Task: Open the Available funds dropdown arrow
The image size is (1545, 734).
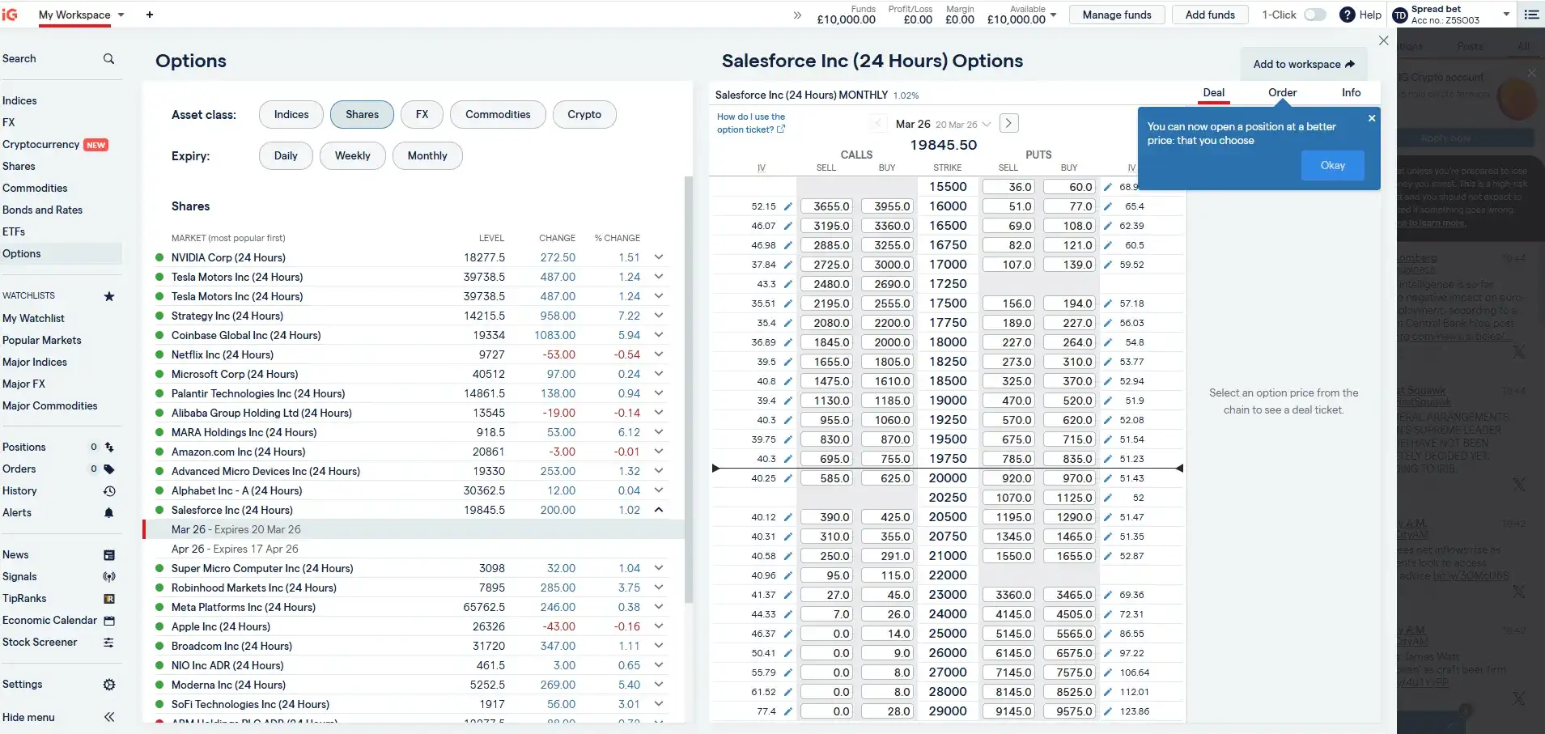Action: pyautogui.click(x=1053, y=15)
